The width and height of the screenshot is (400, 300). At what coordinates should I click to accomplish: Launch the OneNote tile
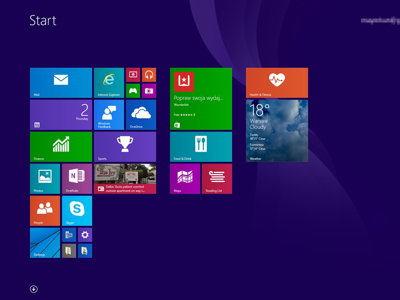[x=77, y=179]
